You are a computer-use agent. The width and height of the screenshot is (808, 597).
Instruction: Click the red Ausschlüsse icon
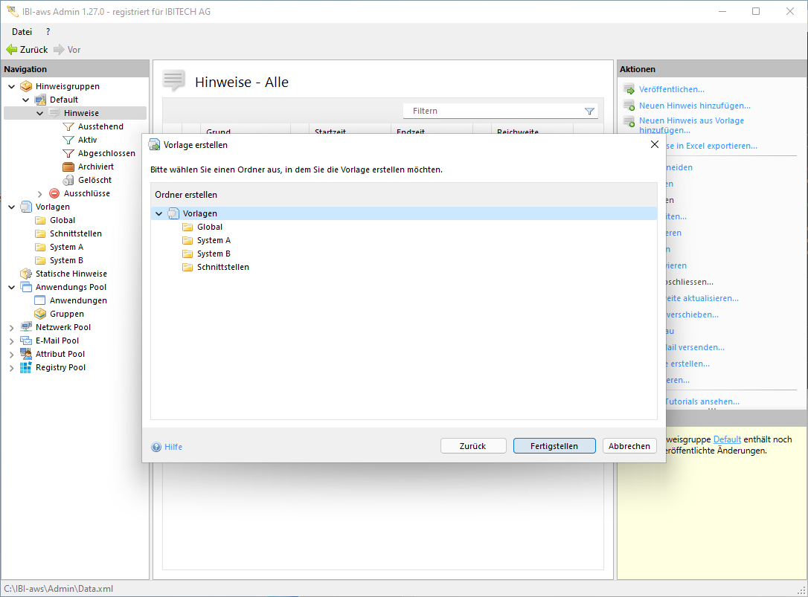click(54, 193)
